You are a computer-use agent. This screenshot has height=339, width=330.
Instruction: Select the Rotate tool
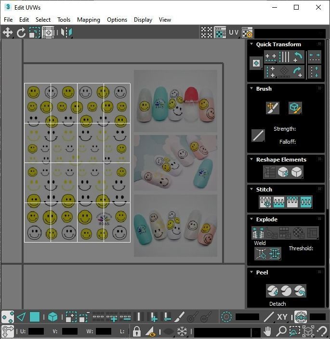coord(21,33)
